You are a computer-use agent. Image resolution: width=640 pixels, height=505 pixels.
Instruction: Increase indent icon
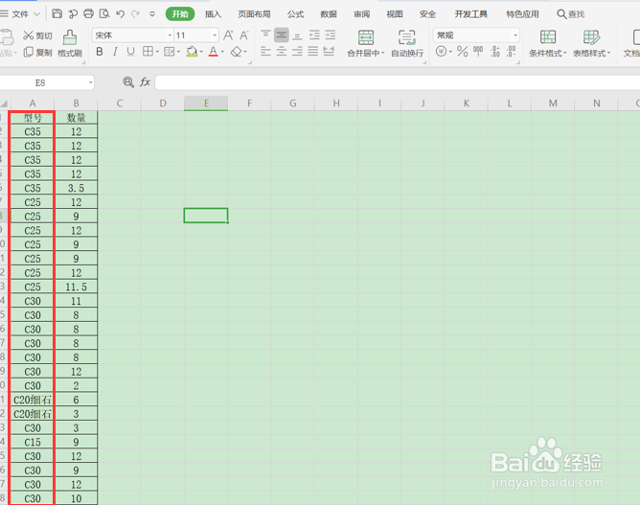[331, 35]
